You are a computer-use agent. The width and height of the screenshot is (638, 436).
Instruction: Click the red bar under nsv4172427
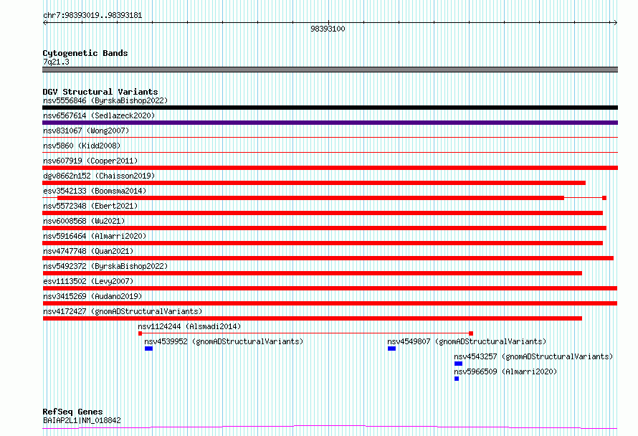pyautogui.click(x=312, y=318)
